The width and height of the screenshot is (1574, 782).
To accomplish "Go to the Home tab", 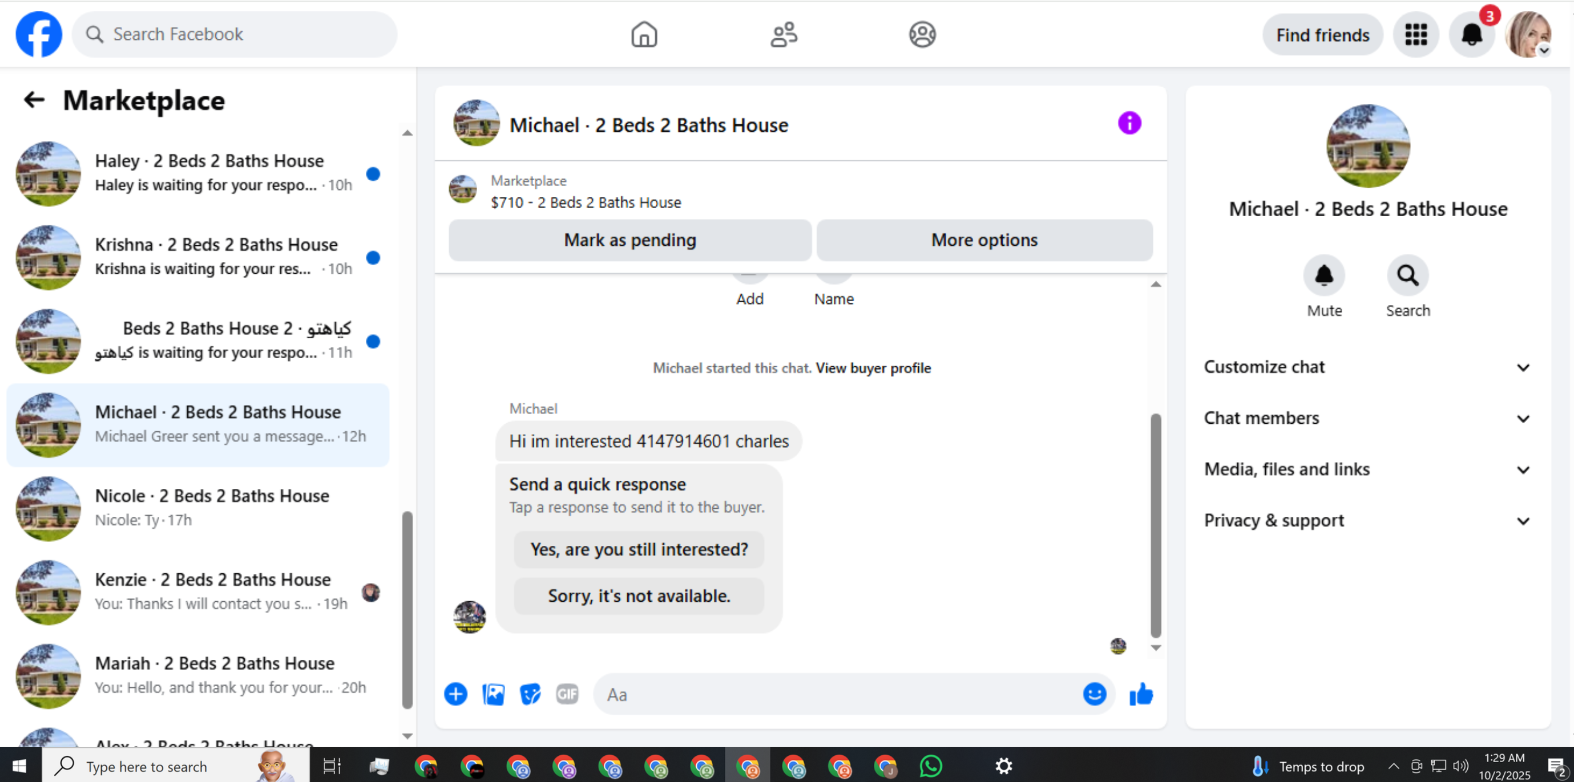I will click(x=643, y=35).
